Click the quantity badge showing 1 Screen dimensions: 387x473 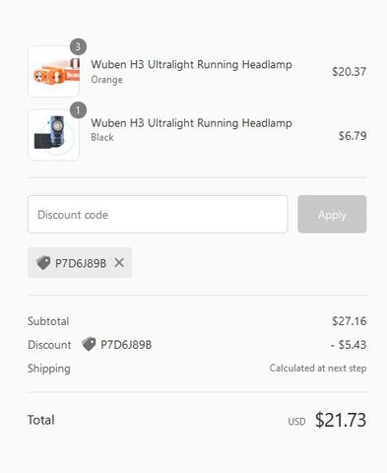pyautogui.click(x=78, y=110)
